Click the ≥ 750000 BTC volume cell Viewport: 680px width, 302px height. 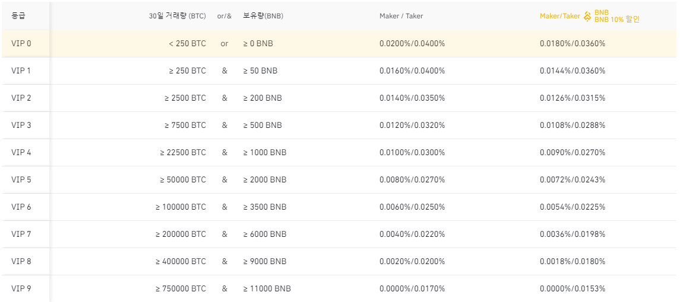coord(181,288)
